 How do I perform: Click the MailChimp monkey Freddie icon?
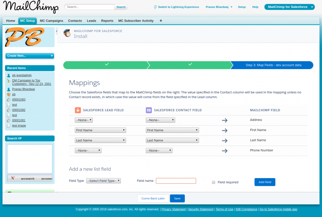67,33
